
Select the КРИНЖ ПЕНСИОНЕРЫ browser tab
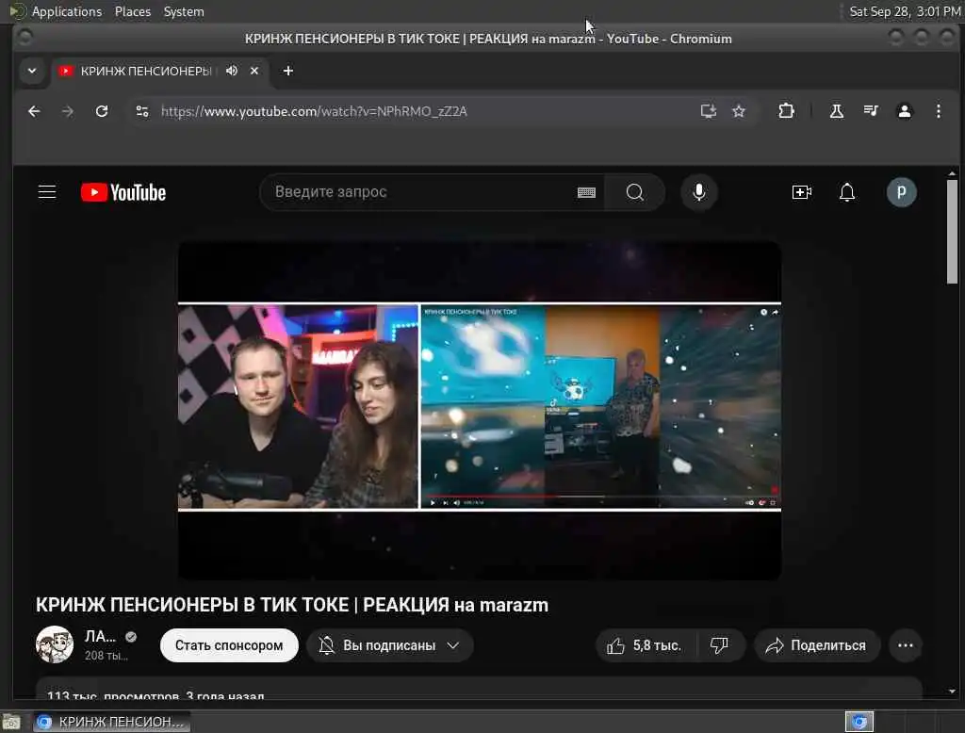pos(146,71)
